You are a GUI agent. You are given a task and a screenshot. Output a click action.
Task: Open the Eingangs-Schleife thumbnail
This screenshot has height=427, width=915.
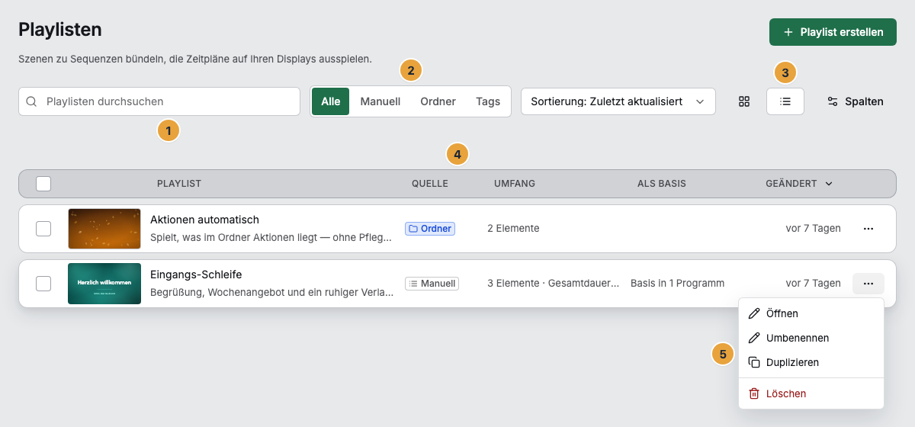(104, 284)
